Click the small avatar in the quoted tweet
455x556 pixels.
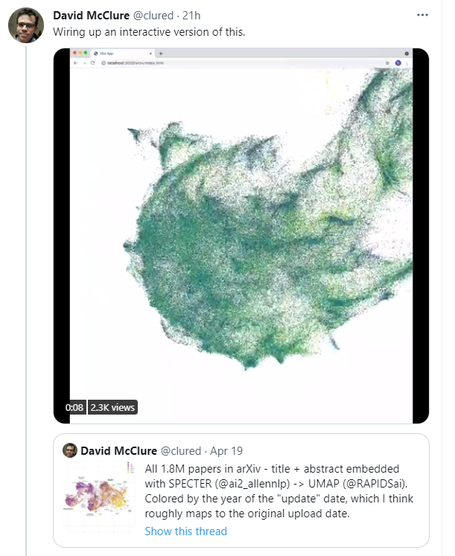coord(70,450)
